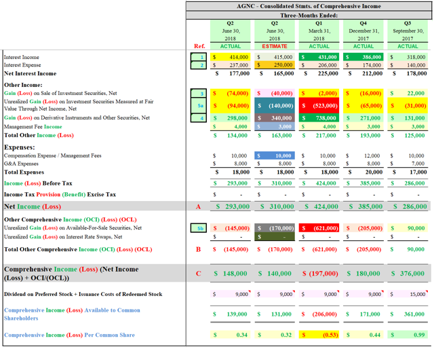Screen dimensions: 434x349
Task: Select the red ESTIMATE column header
Action: [x=275, y=46]
